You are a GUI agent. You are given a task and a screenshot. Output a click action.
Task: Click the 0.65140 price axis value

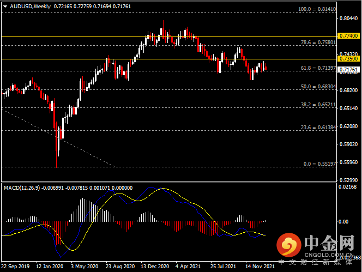click(348, 108)
